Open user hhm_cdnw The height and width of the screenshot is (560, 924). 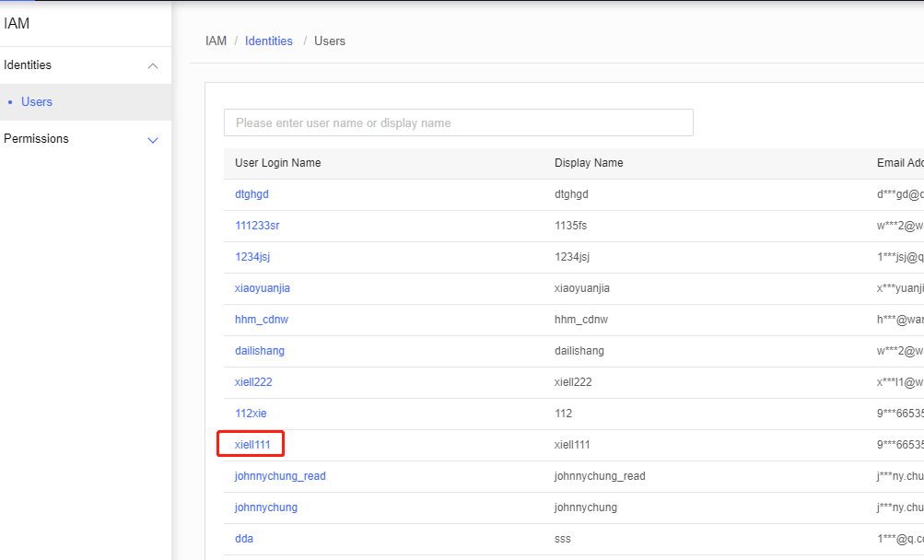[x=262, y=320]
